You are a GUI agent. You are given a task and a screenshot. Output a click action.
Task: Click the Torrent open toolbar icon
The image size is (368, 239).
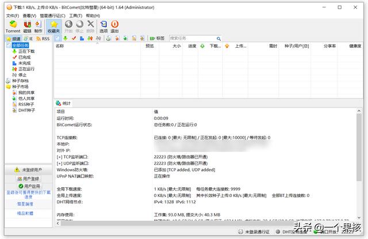tap(13, 26)
